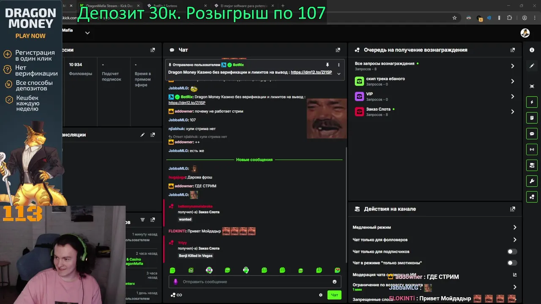
Task: Click FLOKINTI username in chat
Action: (x=177, y=231)
